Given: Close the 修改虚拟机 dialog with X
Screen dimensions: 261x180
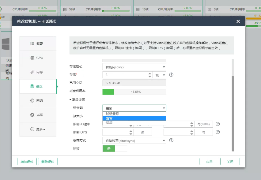Looking at the screenshot, I should pos(238,21).
